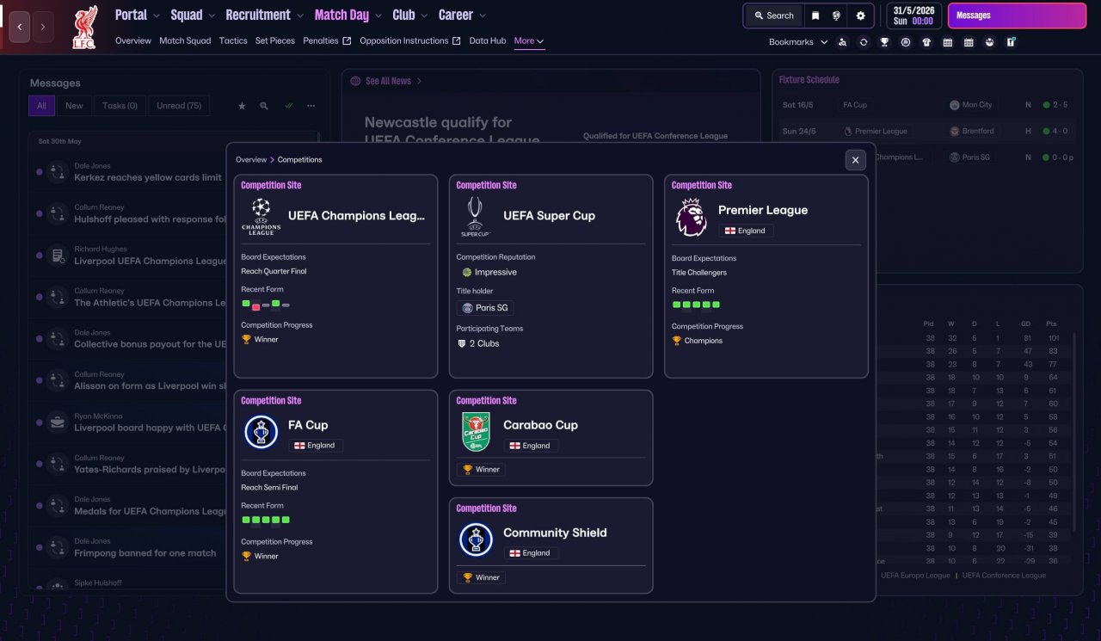Open the settings gear icon
1101x641 pixels.
click(861, 15)
